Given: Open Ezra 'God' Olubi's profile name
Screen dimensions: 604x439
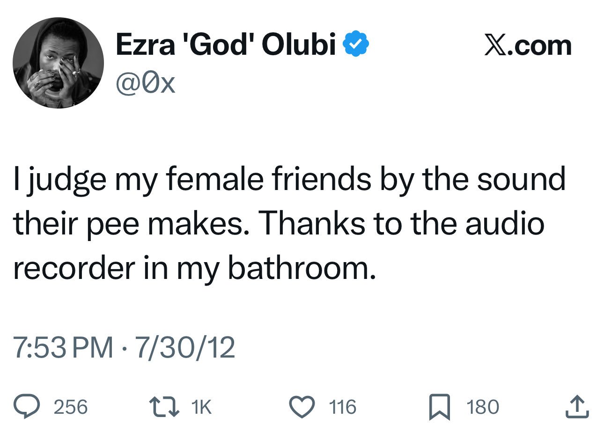Looking at the screenshot, I should click(226, 44).
